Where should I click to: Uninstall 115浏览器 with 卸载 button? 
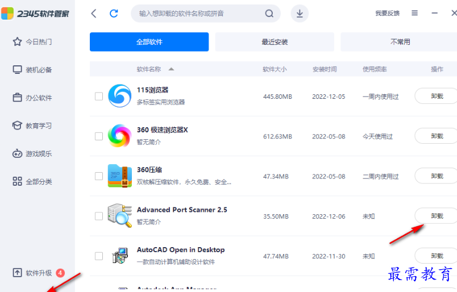click(x=437, y=96)
